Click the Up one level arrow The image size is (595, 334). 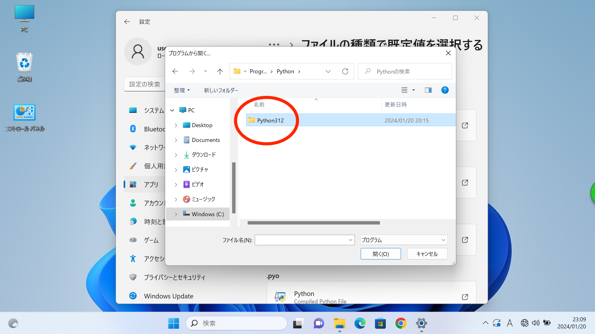tap(220, 71)
